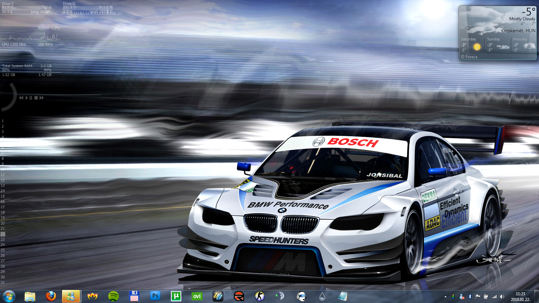Image resolution: width=539 pixels, height=303 pixels.
Task: Click the Show Desktop button
Action: pyautogui.click(x=536, y=297)
